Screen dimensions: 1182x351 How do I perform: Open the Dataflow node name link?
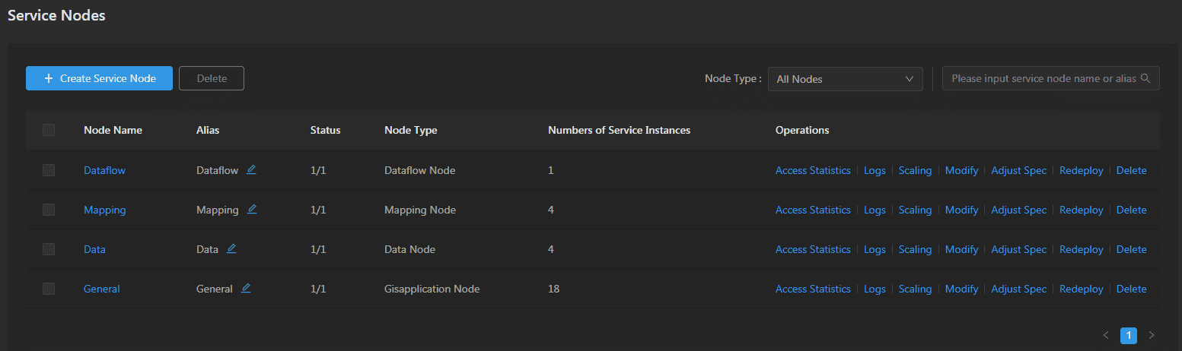point(104,170)
